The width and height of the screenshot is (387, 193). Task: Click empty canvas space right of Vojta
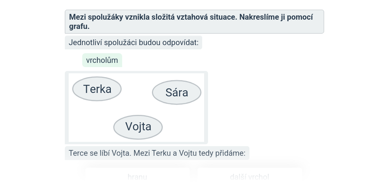[x=184, y=127]
